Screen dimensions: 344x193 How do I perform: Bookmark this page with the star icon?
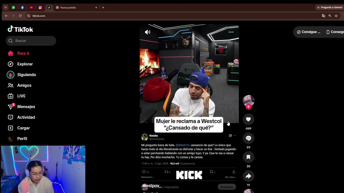pyautogui.click(x=336, y=16)
